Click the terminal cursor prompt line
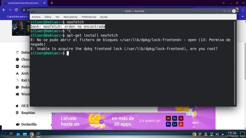 50,53
